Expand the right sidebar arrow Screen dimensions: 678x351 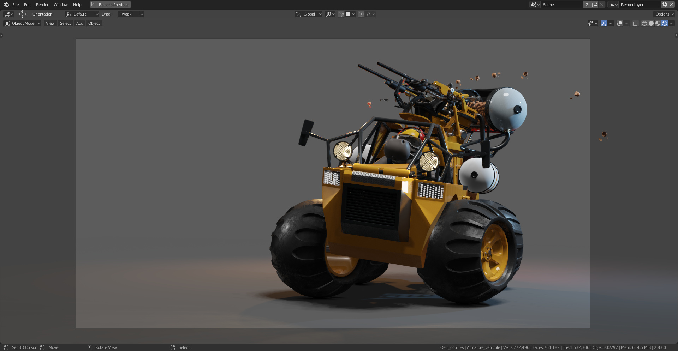(x=676, y=35)
